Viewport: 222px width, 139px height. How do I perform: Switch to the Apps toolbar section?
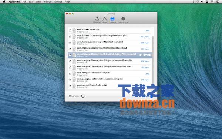click(104, 20)
